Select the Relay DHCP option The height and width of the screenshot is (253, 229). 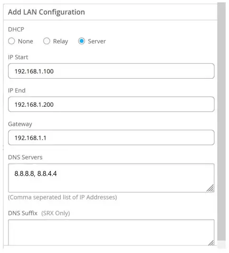point(47,41)
